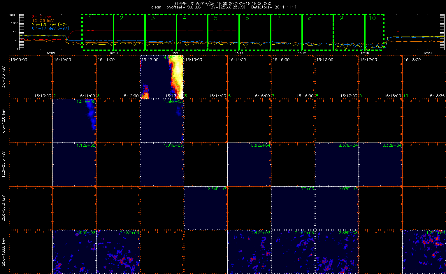Click the peak value '2.38E+03'
Image resolution: width=446 pixels, height=274 pixels.
348,233
